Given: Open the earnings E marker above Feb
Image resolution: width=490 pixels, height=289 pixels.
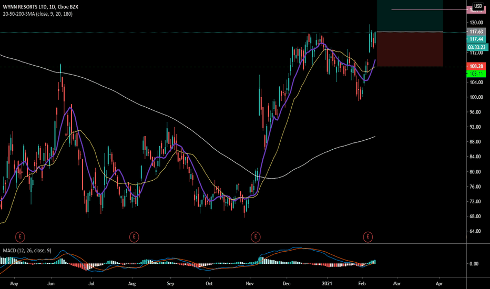Looking at the screenshot, I should (368, 237).
